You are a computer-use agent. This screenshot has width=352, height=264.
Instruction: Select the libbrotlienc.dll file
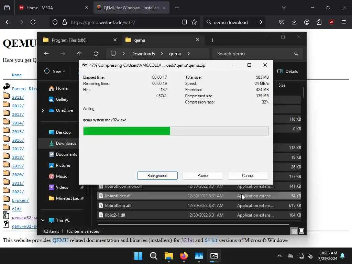click(199, 206)
